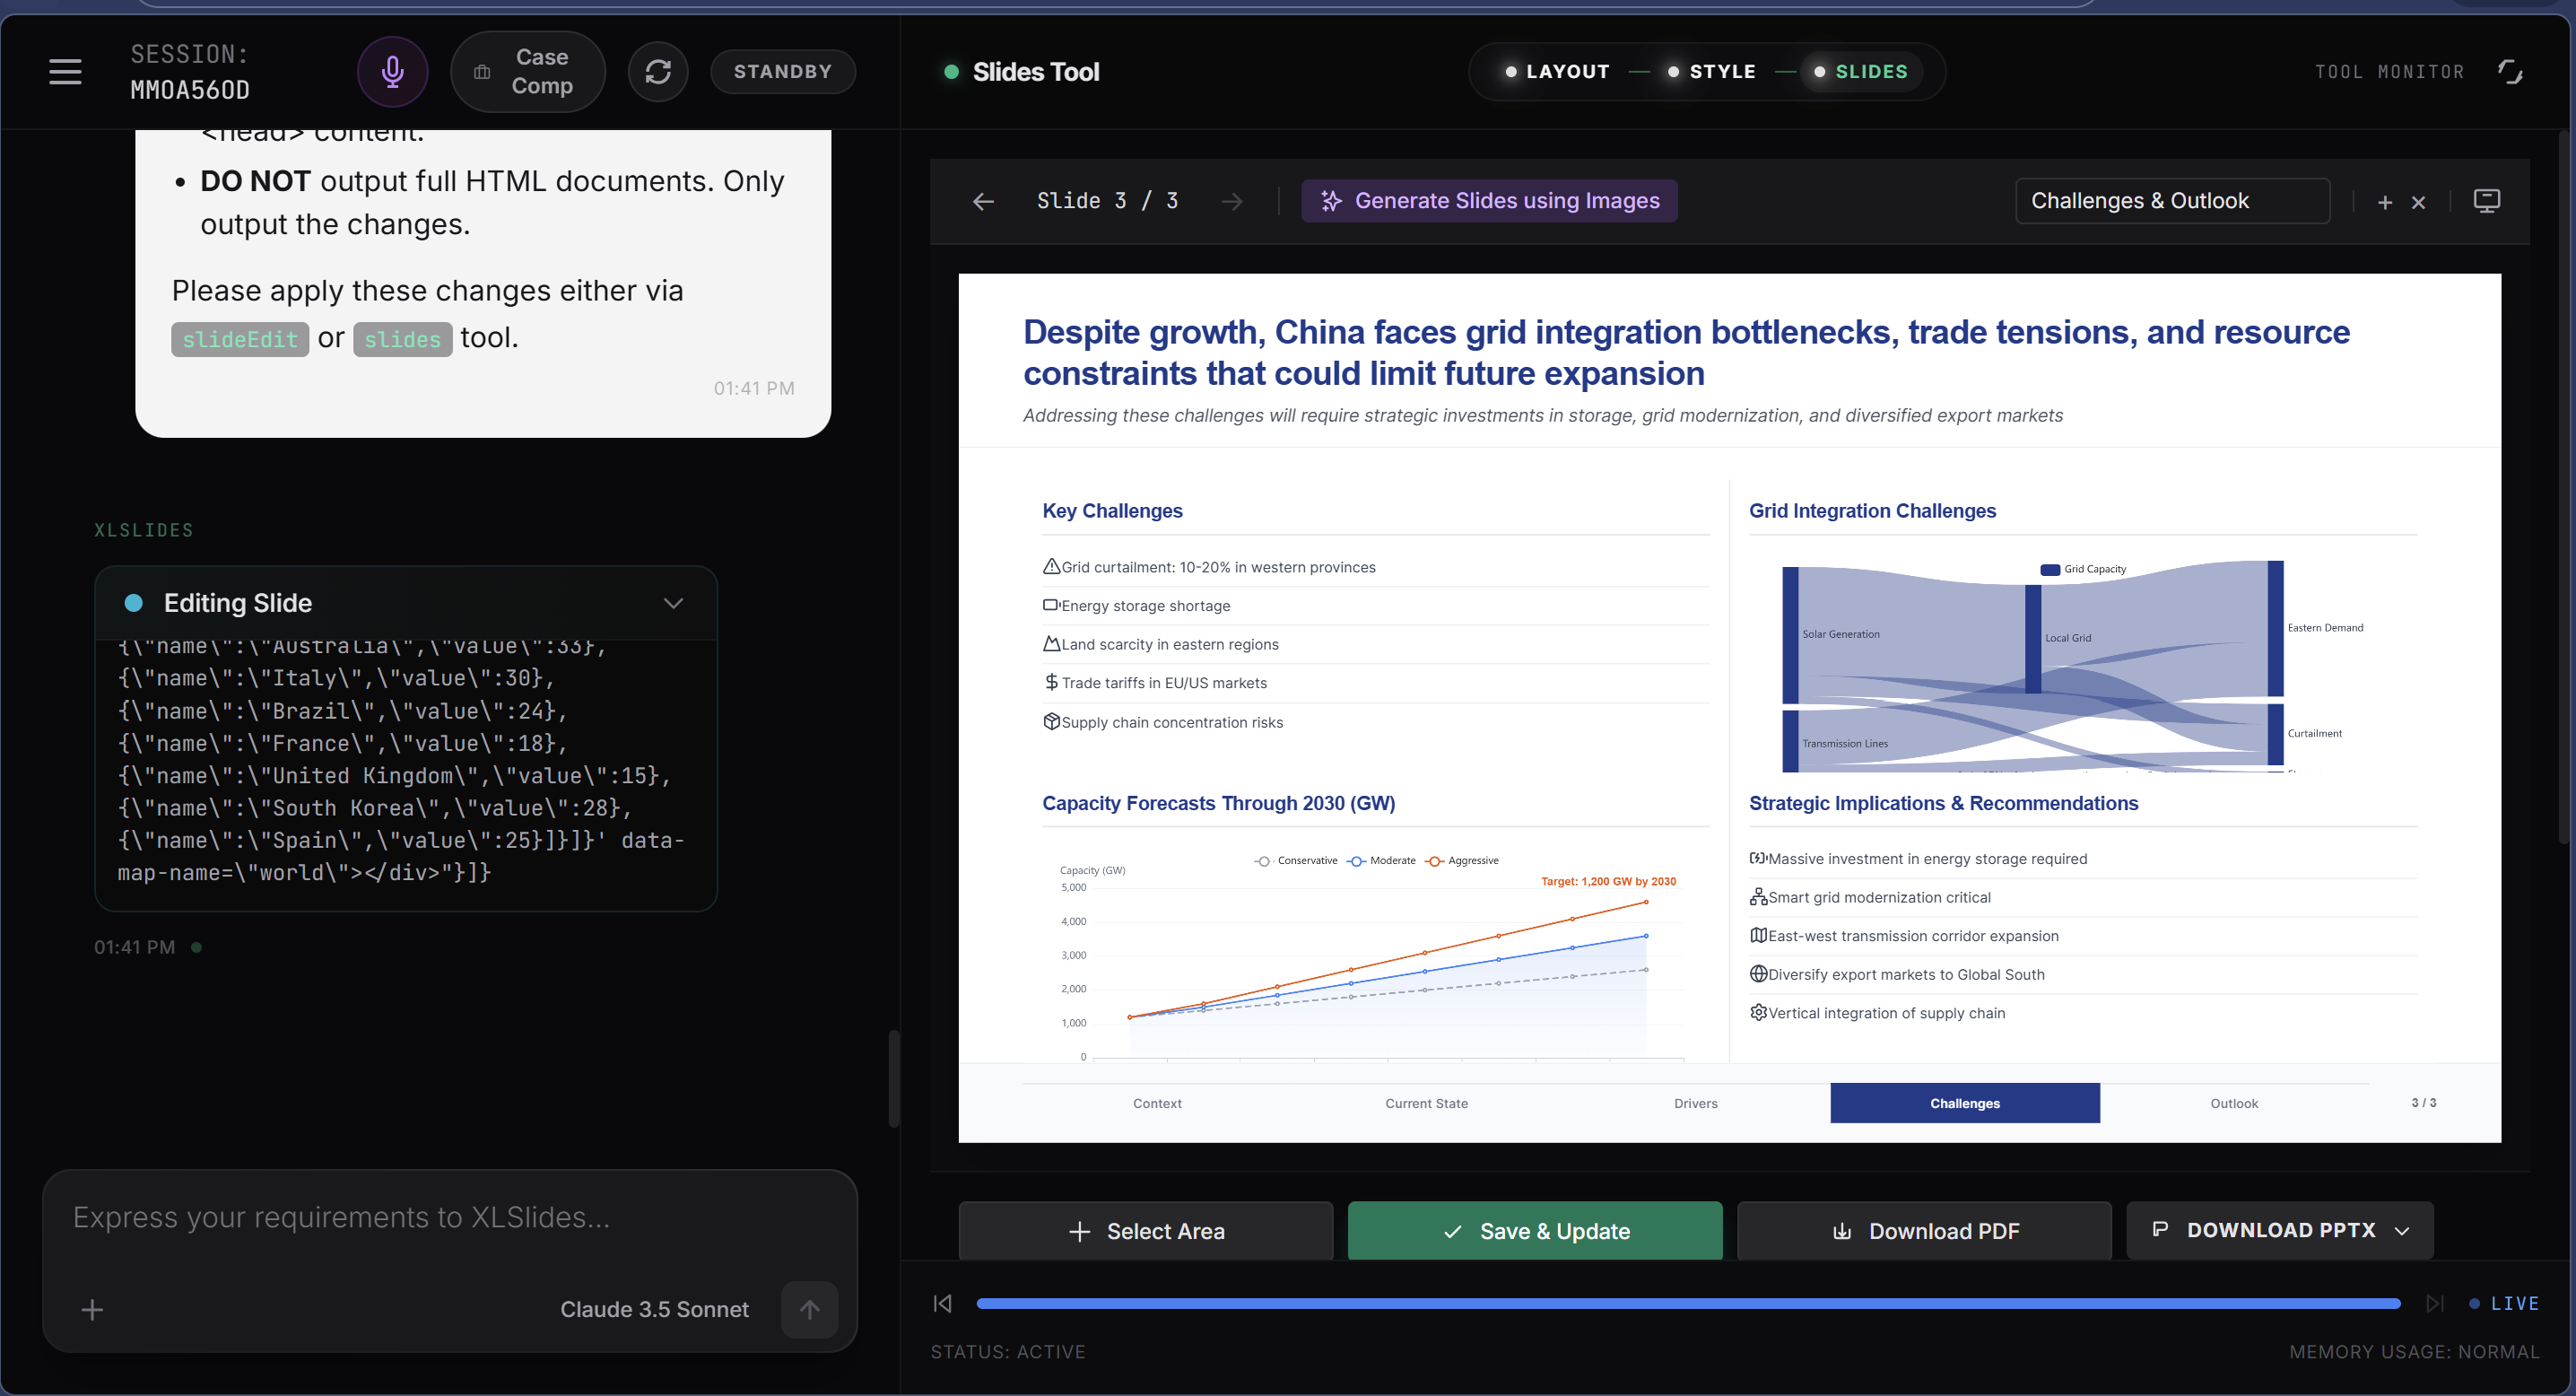Click Generate Slides using Images

pyautogui.click(x=1489, y=200)
